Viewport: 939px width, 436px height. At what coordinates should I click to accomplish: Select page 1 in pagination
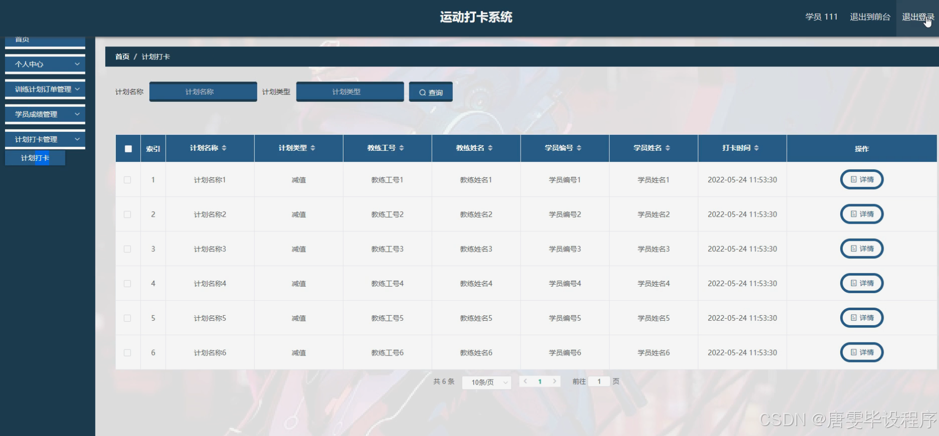click(x=540, y=381)
